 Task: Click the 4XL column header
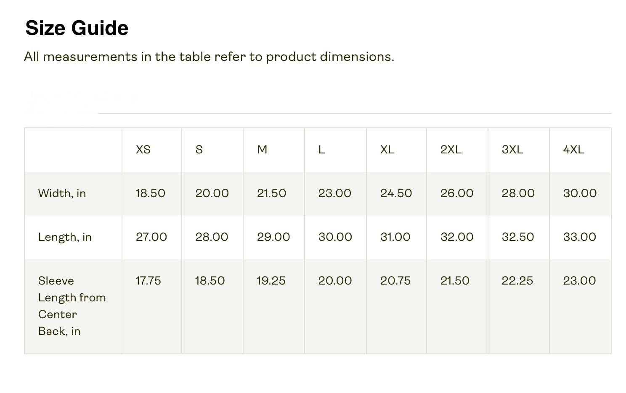tap(573, 150)
